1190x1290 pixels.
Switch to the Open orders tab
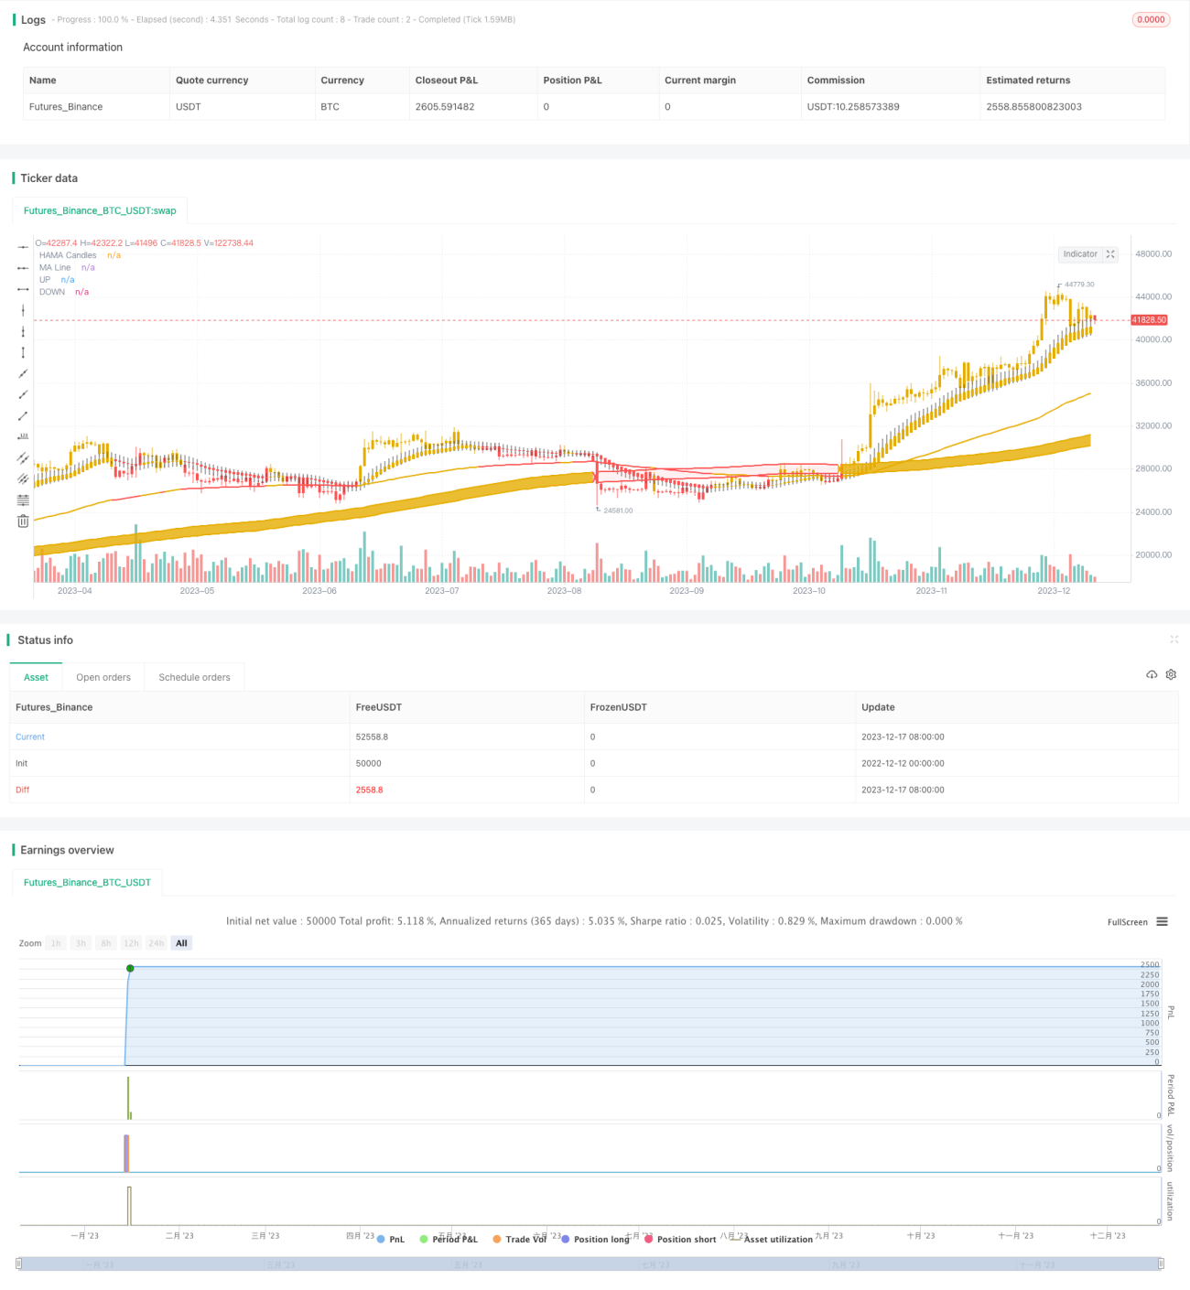tap(103, 677)
